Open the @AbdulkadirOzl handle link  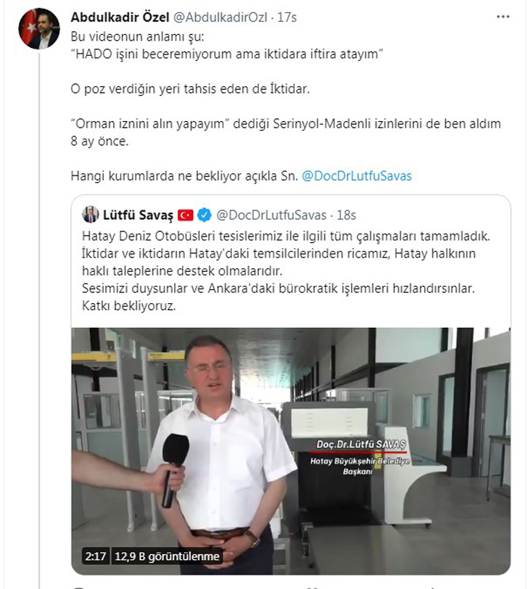pos(220,17)
